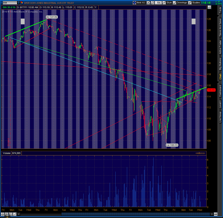This screenshot has height=218, width=223.
Task: Click the C: 115.15 close price value
Action: [79, 7]
